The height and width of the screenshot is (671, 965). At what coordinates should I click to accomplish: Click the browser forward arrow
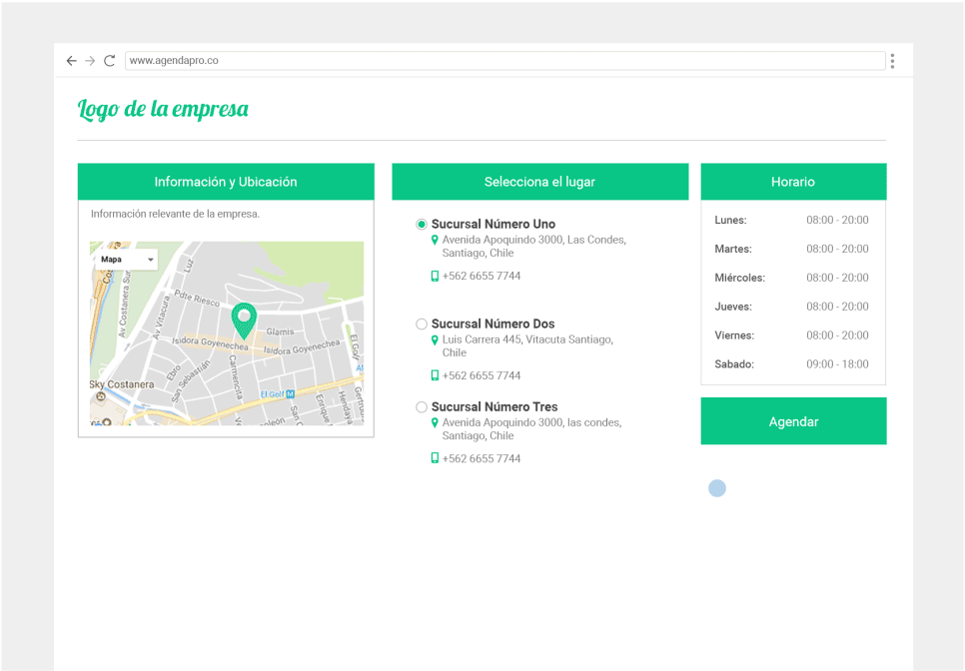(90, 60)
